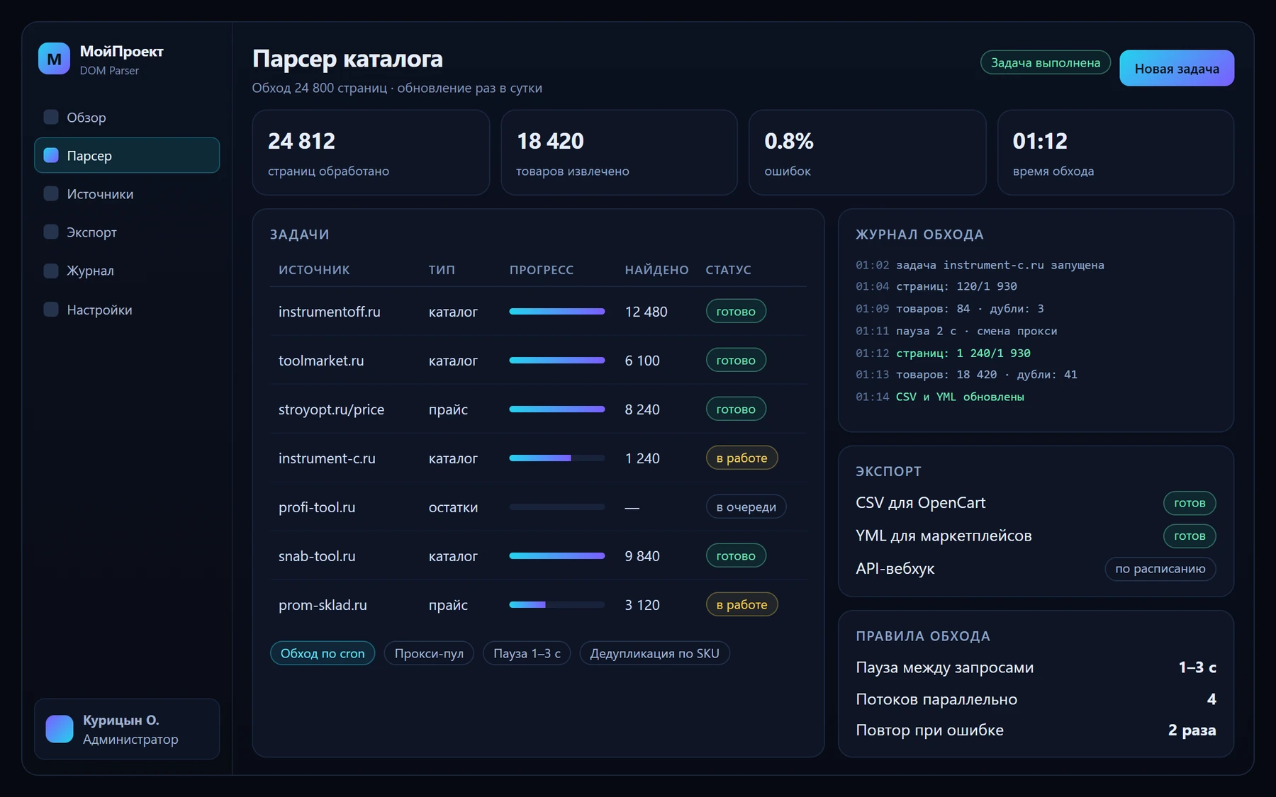This screenshot has height=797, width=1276.
Task: Click the 01:12 время обхода card
Action: point(1116,152)
